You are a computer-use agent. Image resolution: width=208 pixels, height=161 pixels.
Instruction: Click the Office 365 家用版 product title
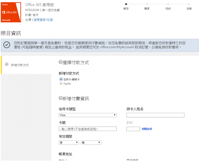click(40, 5)
